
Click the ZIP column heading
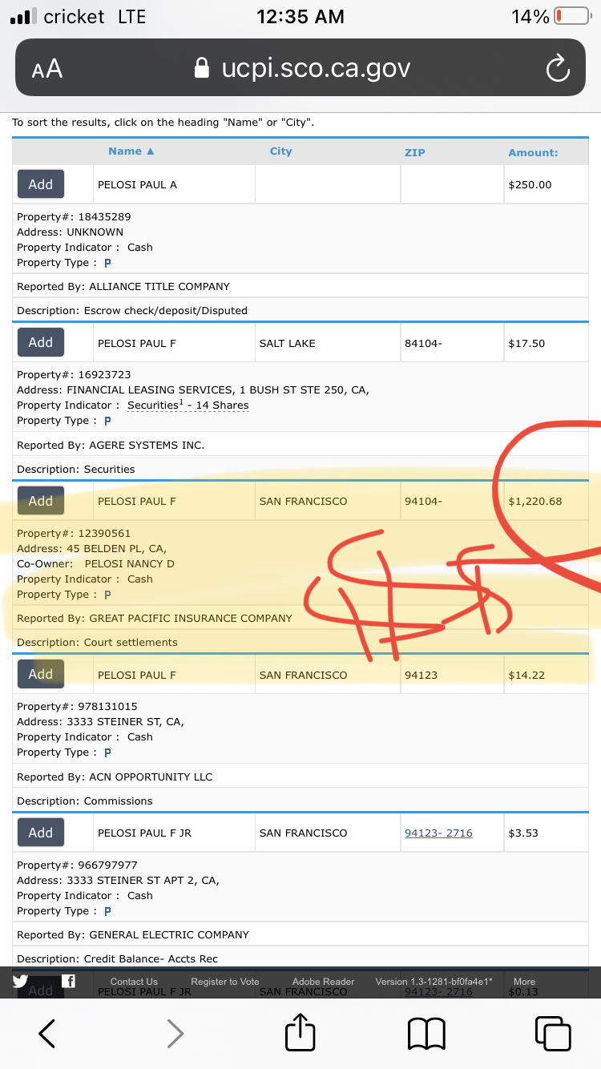pos(414,152)
